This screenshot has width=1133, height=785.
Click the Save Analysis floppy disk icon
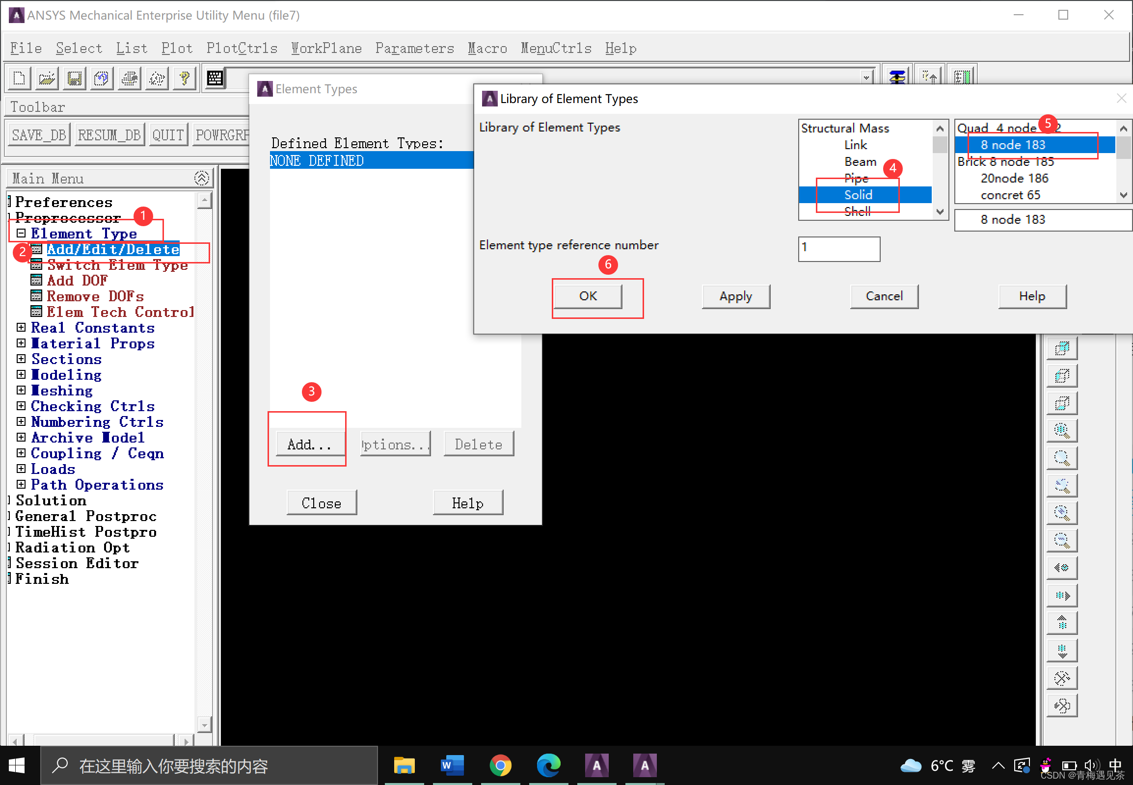point(74,78)
